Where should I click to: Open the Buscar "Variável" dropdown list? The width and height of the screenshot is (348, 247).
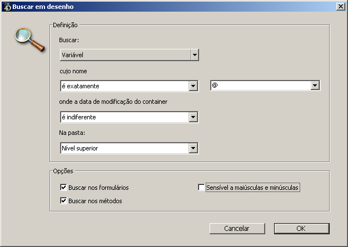125,55
